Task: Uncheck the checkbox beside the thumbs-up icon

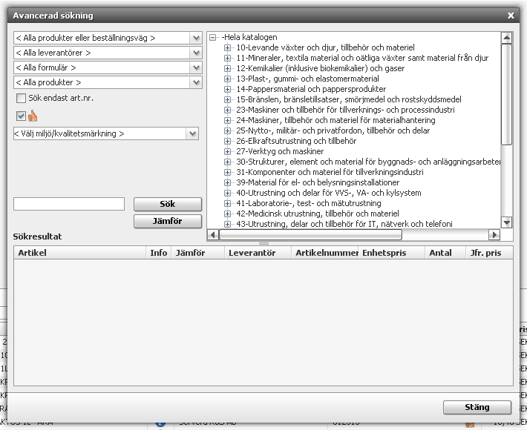Action: [x=21, y=116]
